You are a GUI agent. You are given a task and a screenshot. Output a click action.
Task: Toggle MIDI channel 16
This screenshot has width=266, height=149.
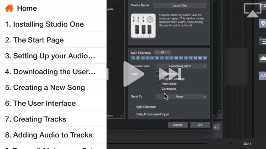click(205, 58)
